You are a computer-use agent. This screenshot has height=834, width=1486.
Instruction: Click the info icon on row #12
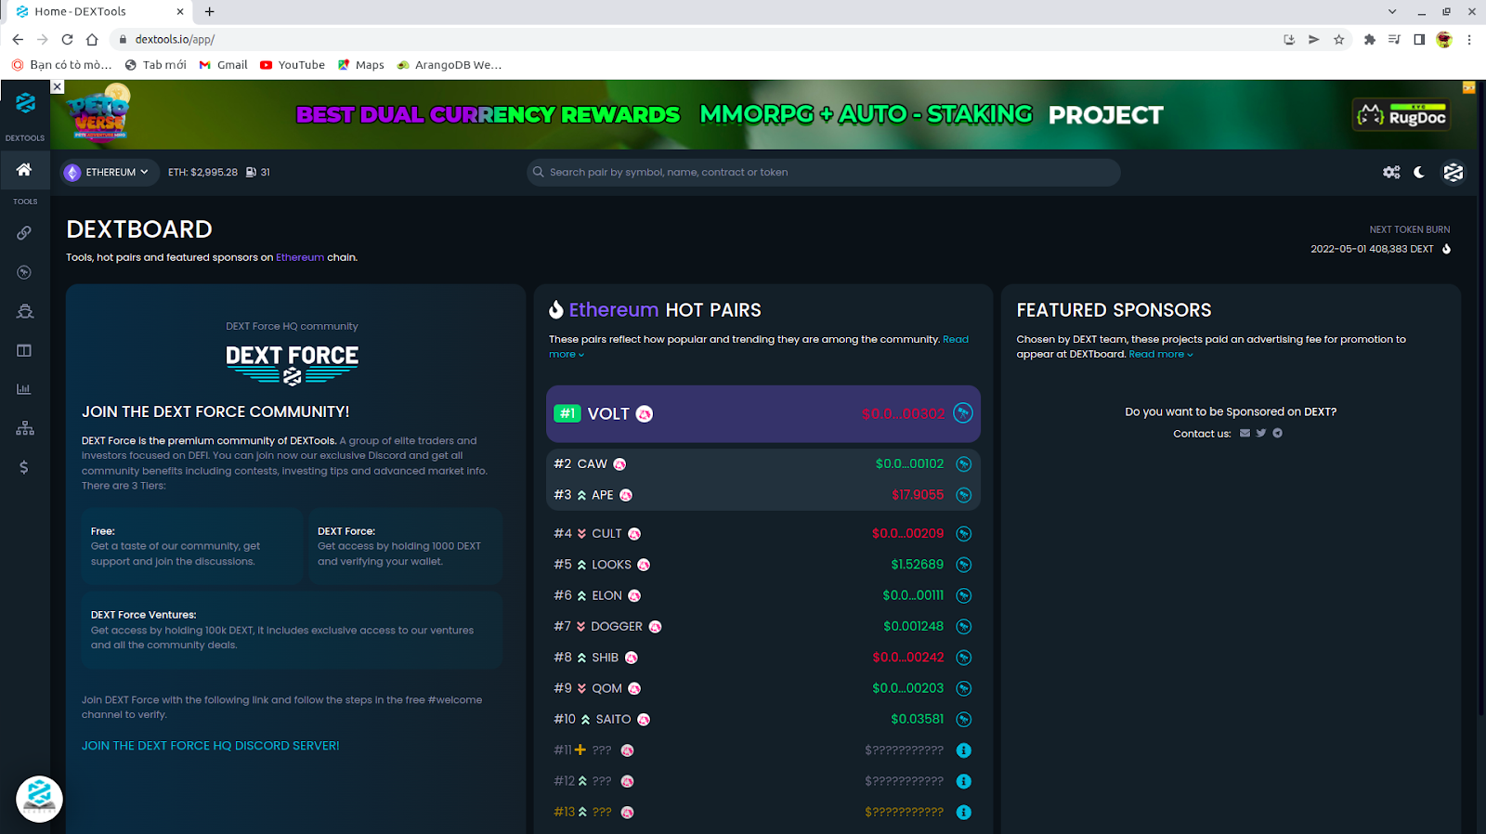(x=964, y=781)
